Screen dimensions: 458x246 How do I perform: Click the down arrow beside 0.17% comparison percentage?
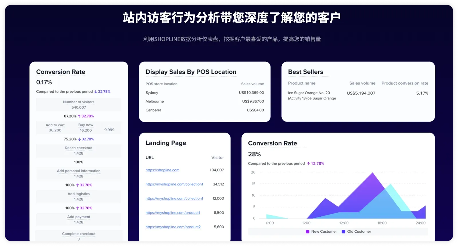96,92
